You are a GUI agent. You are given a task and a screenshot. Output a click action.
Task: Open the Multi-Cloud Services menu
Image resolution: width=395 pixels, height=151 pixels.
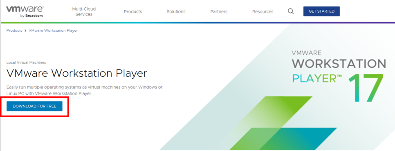84,11
